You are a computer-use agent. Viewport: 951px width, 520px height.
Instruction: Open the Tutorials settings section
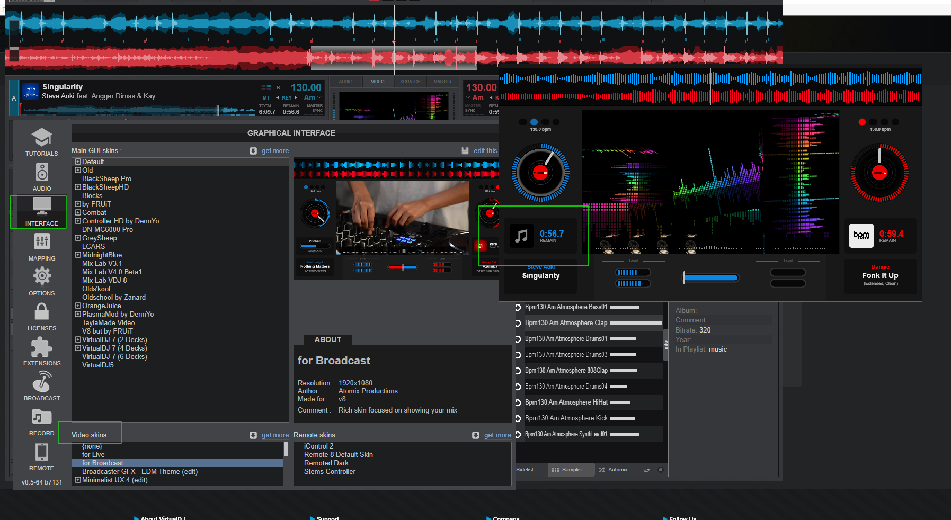[x=42, y=142]
